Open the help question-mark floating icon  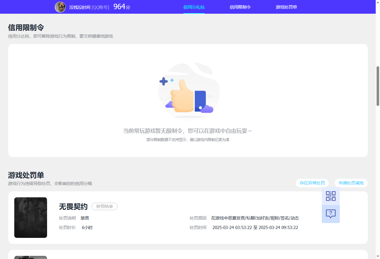coord(331,214)
